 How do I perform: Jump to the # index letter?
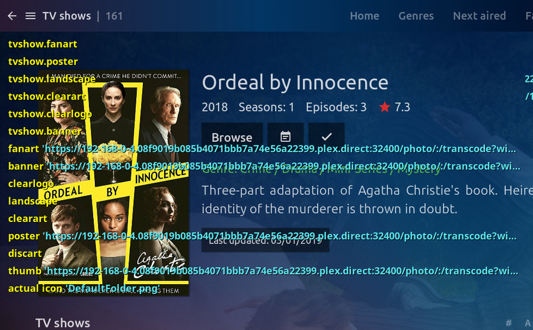pos(509,323)
